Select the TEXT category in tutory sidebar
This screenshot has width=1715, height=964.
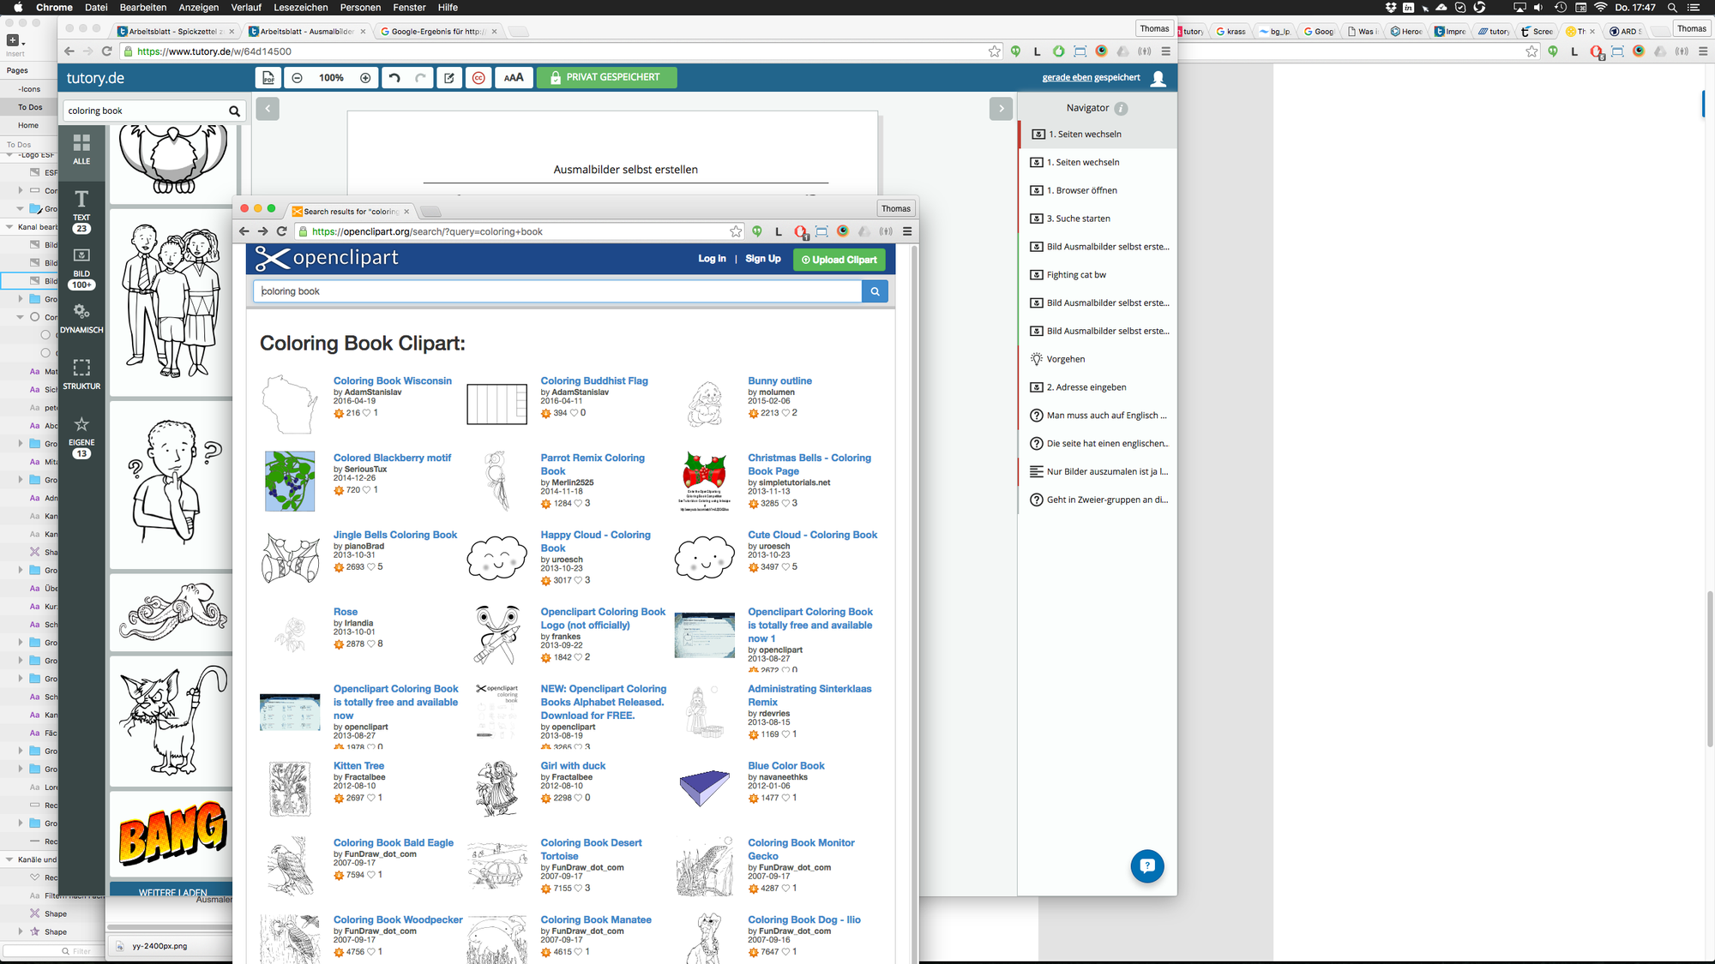click(x=81, y=211)
